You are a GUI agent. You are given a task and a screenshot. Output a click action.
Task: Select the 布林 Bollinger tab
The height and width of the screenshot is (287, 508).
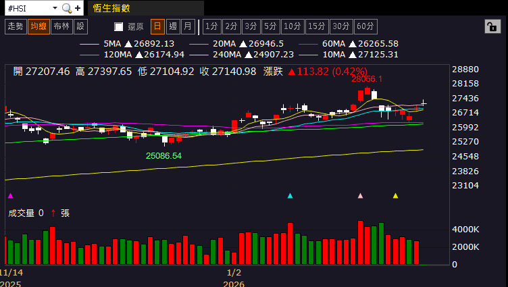tap(60, 26)
